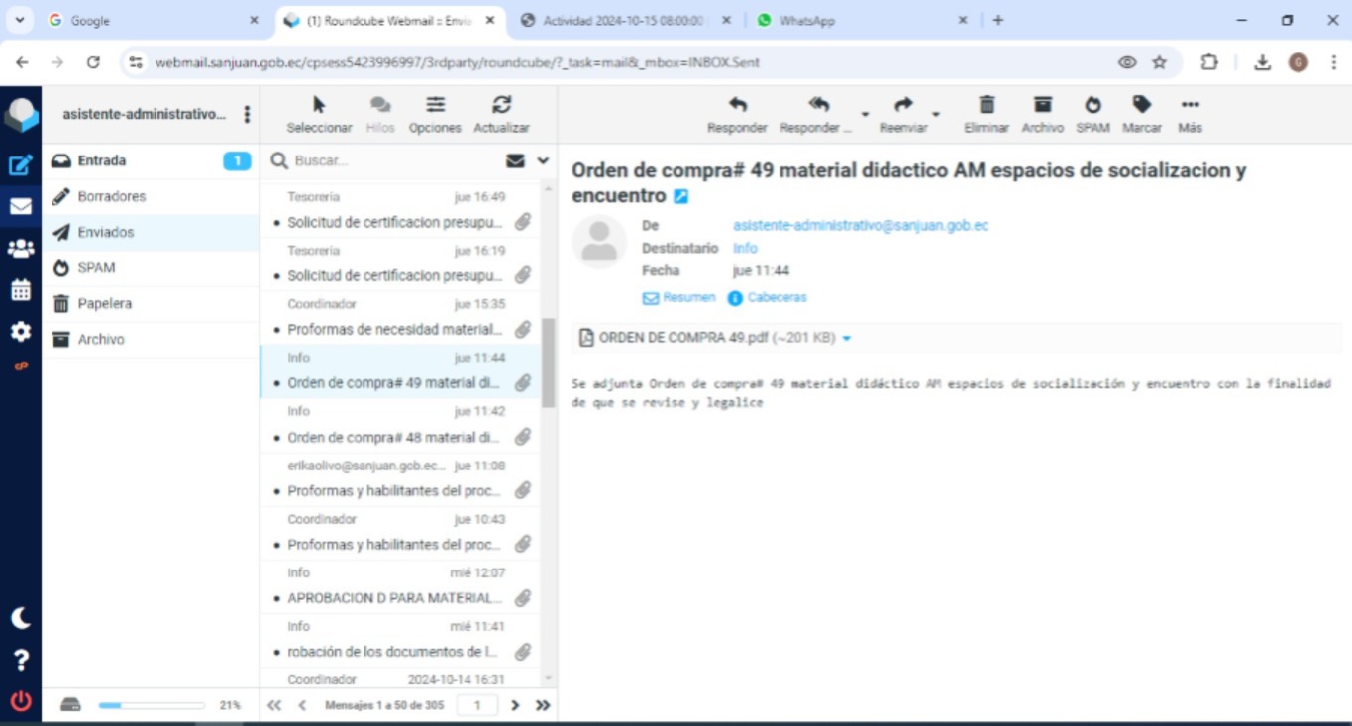Open the Contacts icon in sidebar
The height and width of the screenshot is (726, 1352).
[x=20, y=249]
